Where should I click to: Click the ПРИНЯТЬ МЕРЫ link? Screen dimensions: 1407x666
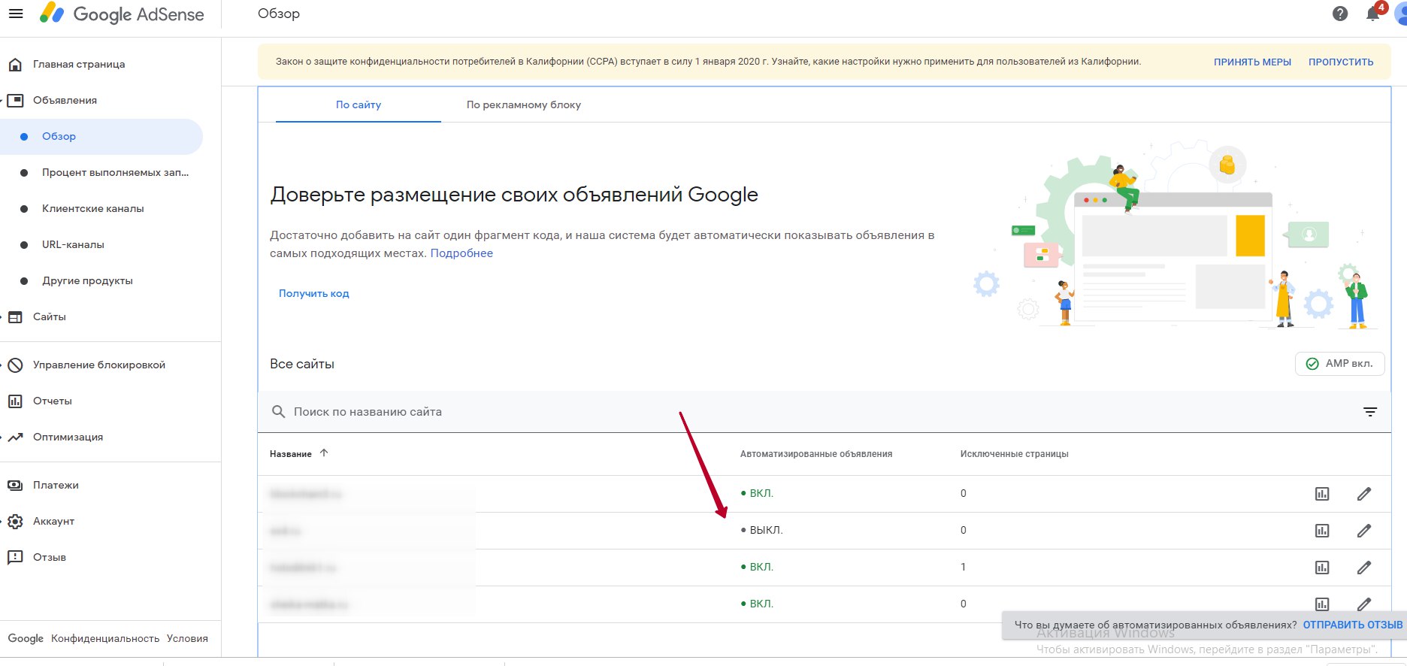(x=1252, y=62)
